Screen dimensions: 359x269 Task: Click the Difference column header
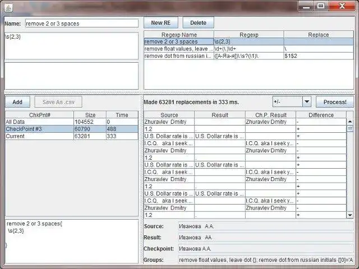(x=321, y=115)
